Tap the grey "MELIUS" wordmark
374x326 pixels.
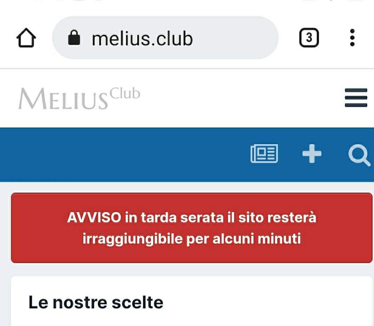(x=63, y=99)
